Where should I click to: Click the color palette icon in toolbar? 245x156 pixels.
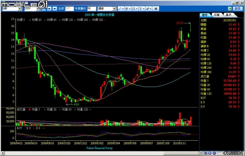[x=156, y=9]
